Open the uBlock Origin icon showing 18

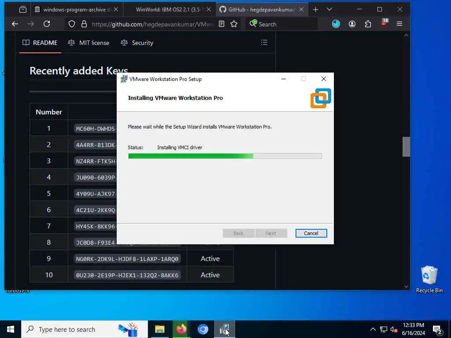click(384, 23)
